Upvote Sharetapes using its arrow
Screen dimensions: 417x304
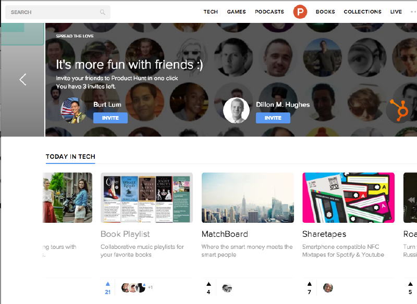pyautogui.click(x=310, y=284)
